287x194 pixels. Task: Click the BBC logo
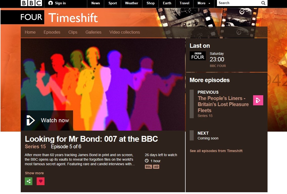coord(31,3)
